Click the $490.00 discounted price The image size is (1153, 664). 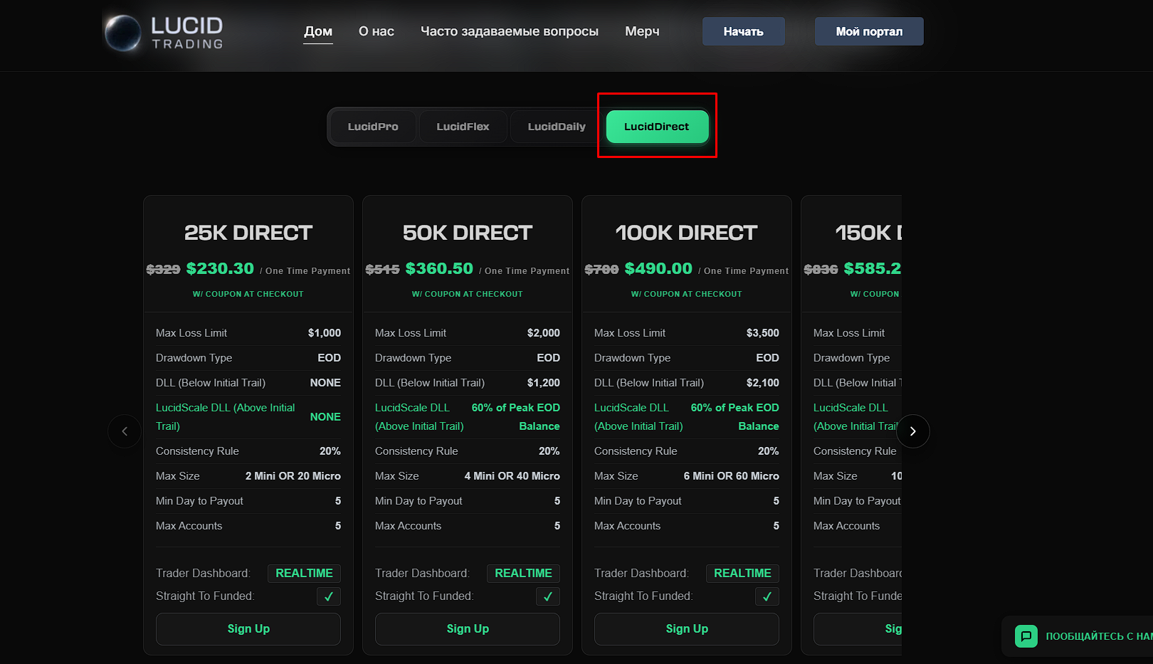[x=658, y=269]
